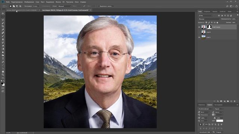Click Intersect with selection mode icon
The image size is (239, 134).
[x=20, y=6]
